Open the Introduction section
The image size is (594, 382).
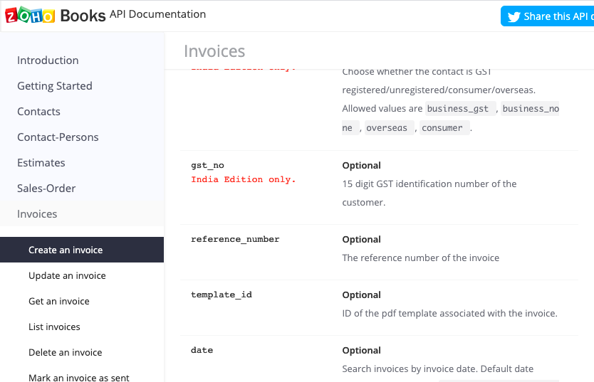click(48, 60)
